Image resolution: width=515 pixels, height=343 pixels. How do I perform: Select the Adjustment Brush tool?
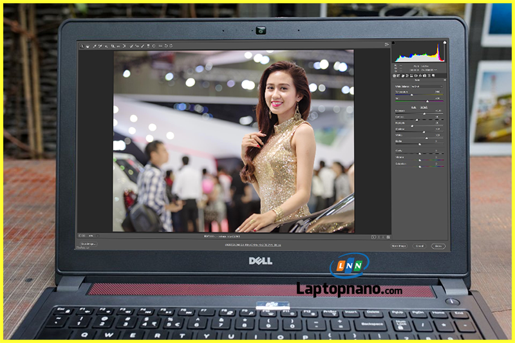tap(142, 46)
